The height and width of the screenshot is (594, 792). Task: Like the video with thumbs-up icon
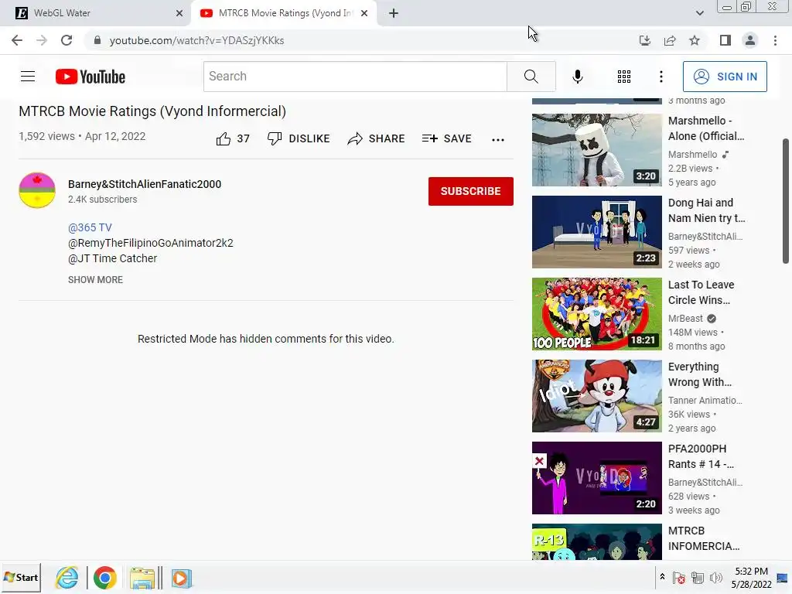click(x=224, y=138)
